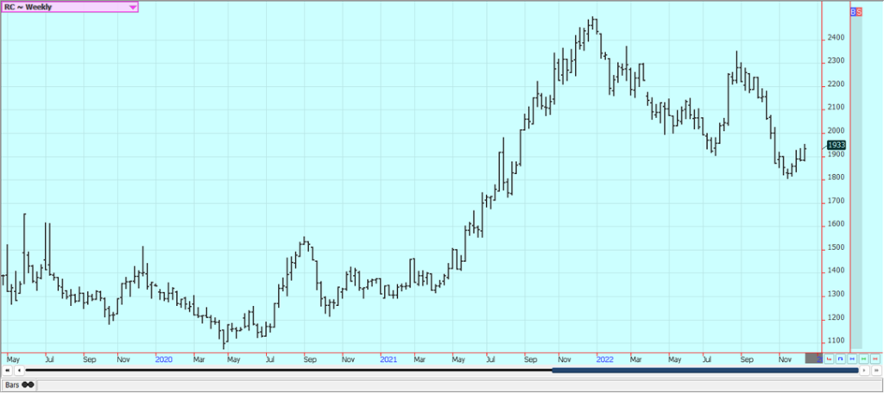Click the 1500 price axis label
Viewport: 884px width, 393px height.
836,247
